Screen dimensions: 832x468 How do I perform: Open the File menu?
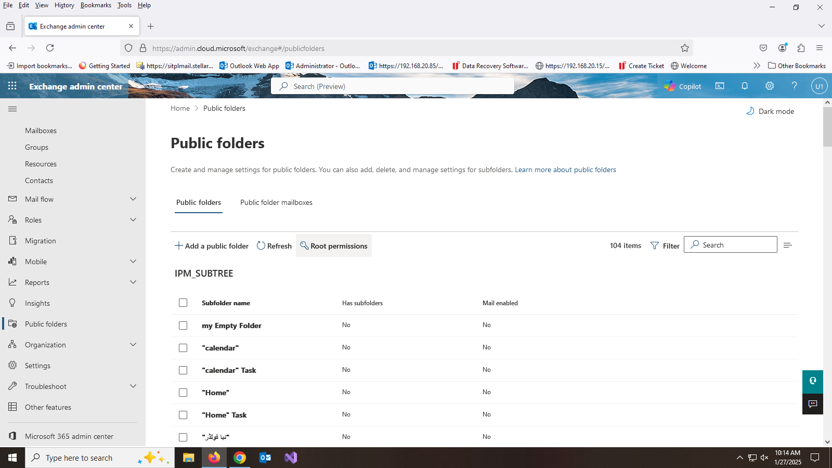tap(8, 5)
